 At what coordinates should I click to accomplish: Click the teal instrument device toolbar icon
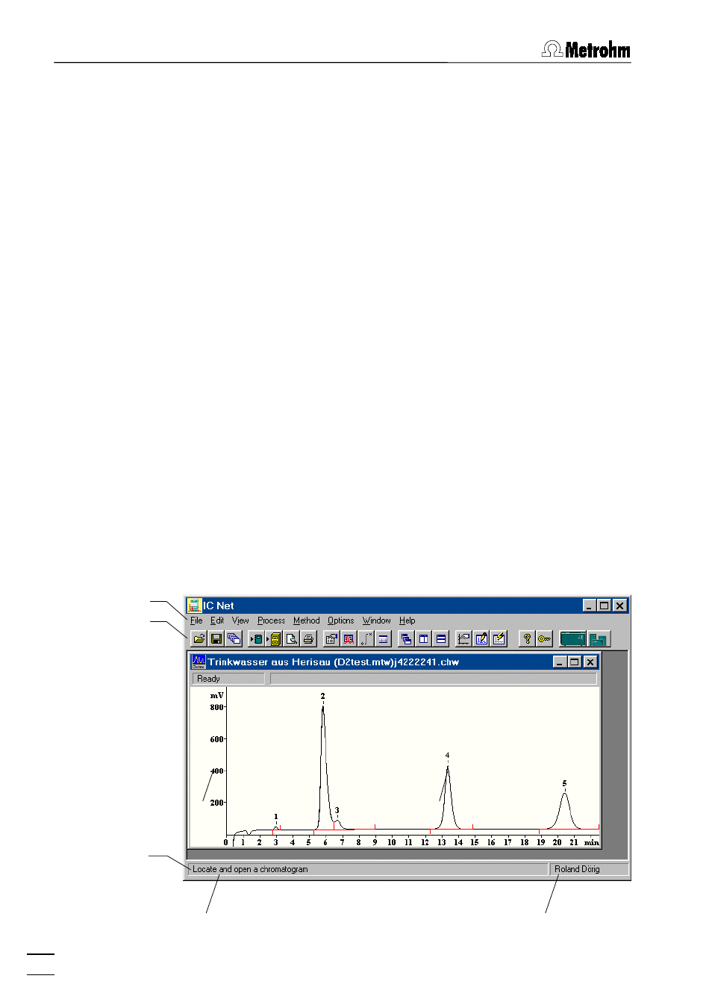tap(572, 639)
